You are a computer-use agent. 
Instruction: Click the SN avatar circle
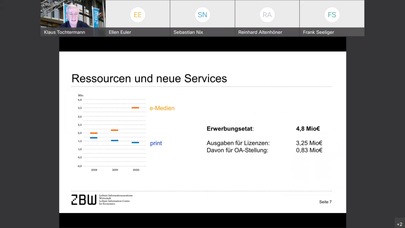[202, 15]
